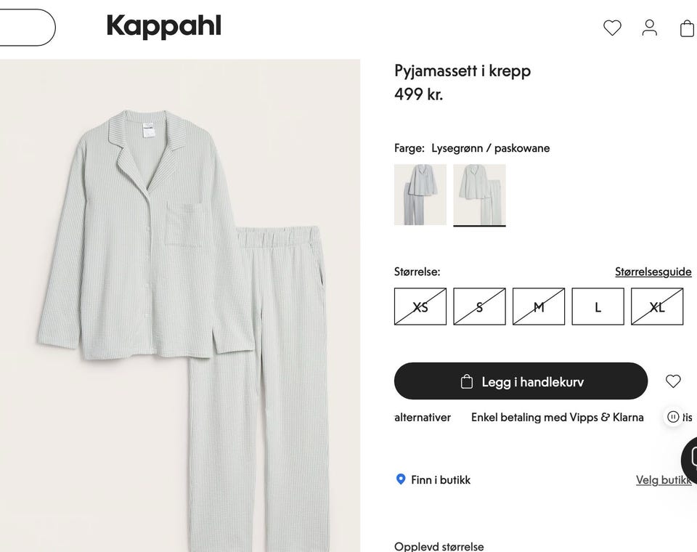The image size is (697, 552).
Task: Add product to favorites with heart icon
Action: tap(673, 381)
